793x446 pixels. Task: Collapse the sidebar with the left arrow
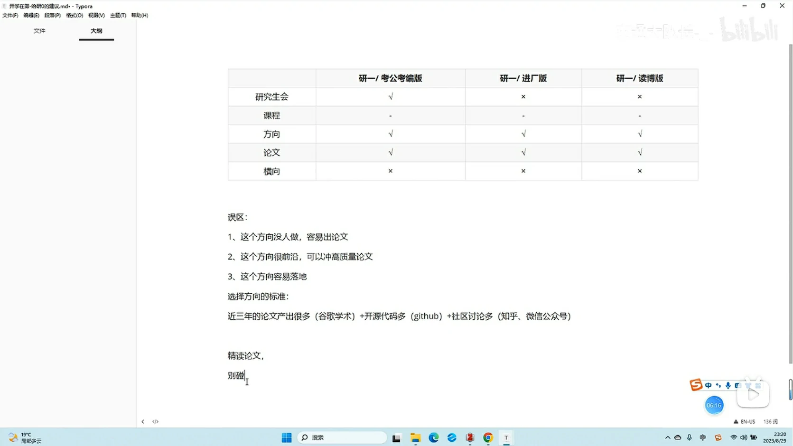(x=143, y=421)
